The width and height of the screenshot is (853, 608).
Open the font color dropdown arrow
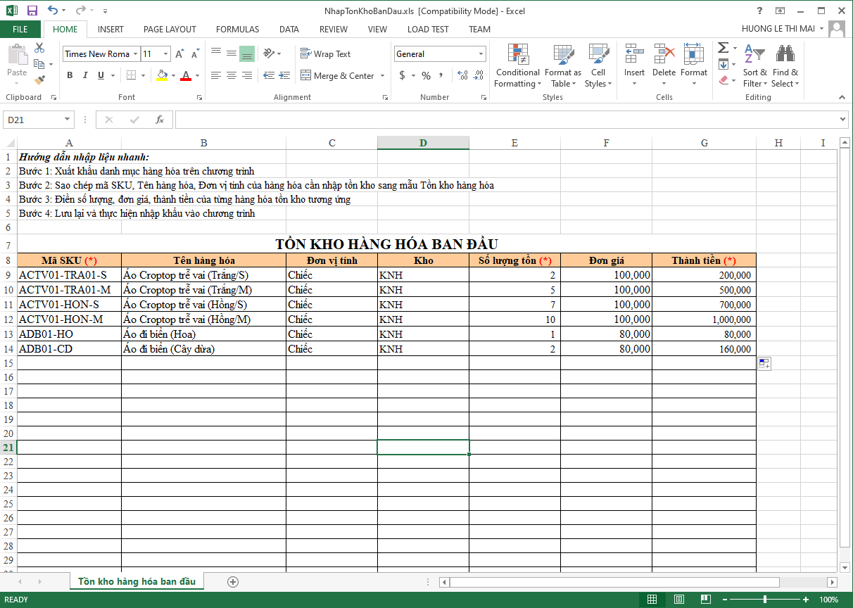(x=197, y=75)
